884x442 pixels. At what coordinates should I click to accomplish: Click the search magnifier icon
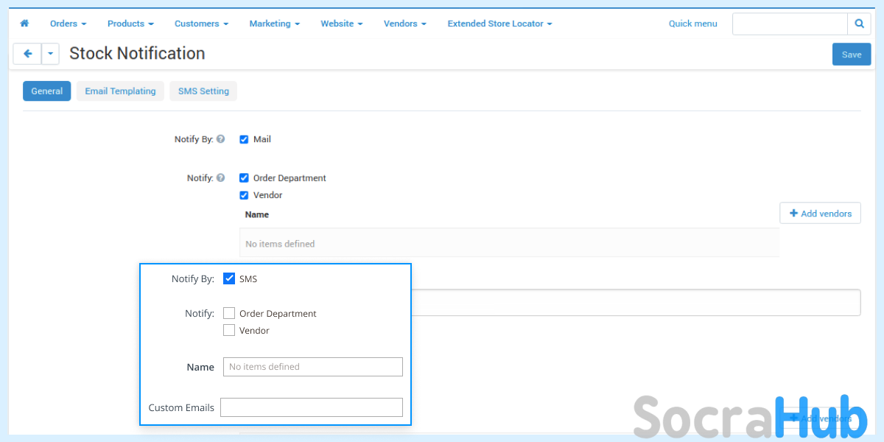859,24
